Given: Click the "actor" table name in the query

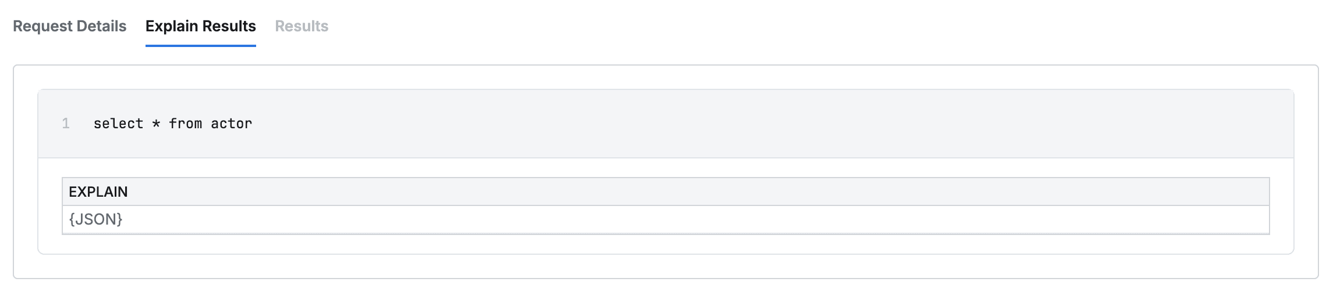Looking at the screenshot, I should pyautogui.click(x=231, y=124).
